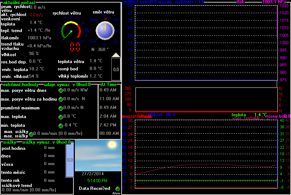Click the outdoor temperature value 1.4 °C

pos(36,23)
